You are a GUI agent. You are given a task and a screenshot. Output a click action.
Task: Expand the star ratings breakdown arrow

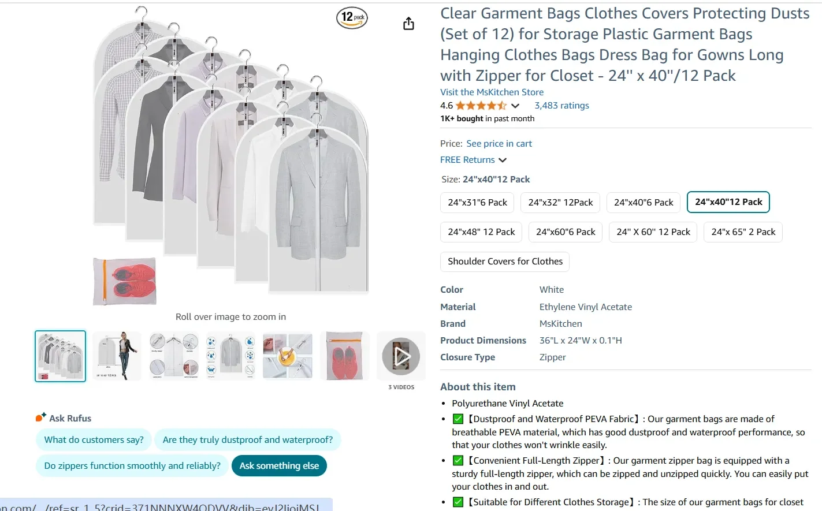point(515,106)
